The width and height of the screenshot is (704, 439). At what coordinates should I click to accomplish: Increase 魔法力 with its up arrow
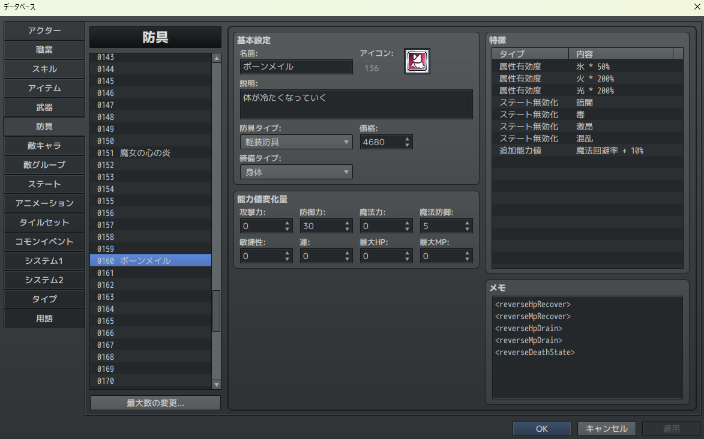(408, 223)
